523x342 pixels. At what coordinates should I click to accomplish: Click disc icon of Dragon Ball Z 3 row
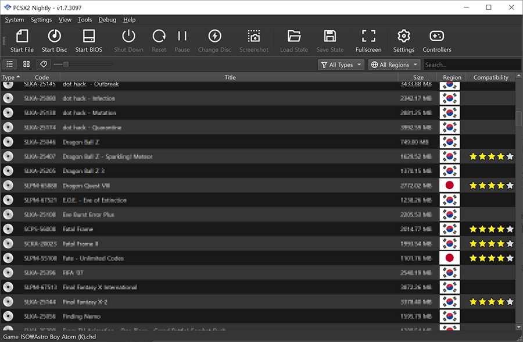coord(8,171)
